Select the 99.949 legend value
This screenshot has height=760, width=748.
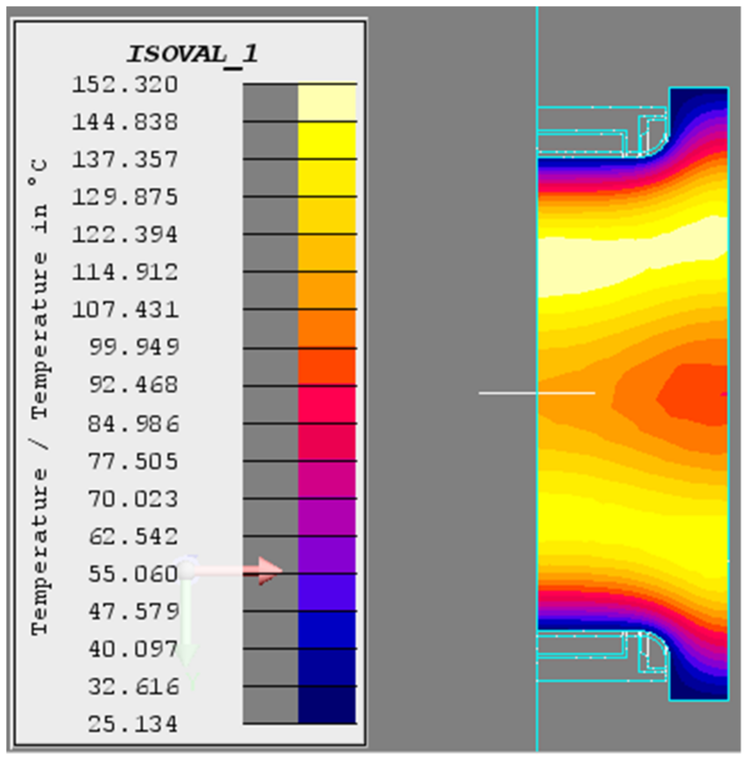pyautogui.click(x=134, y=347)
